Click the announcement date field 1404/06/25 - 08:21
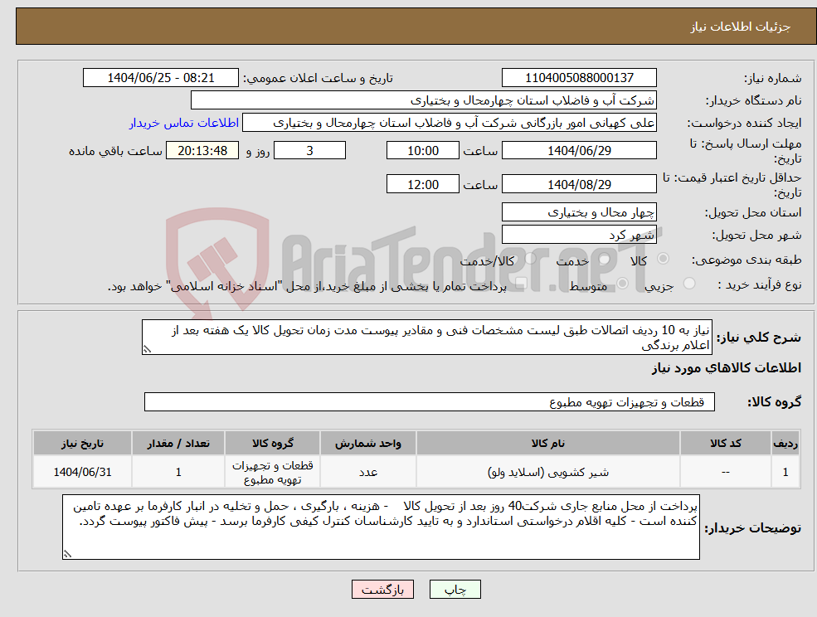The width and height of the screenshot is (817, 617). click(160, 78)
